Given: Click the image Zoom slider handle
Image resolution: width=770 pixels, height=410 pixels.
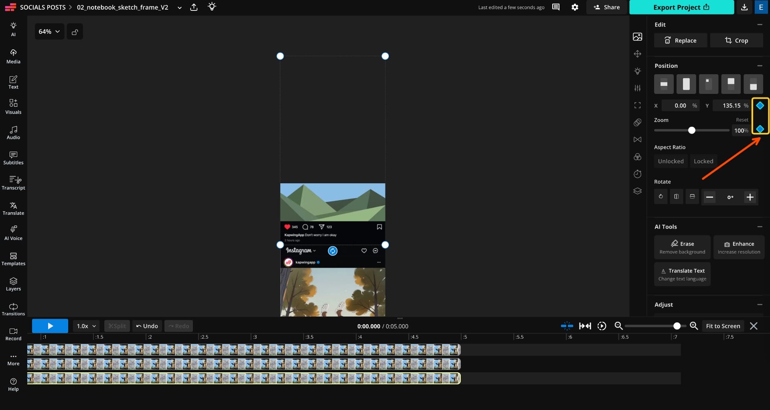Looking at the screenshot, I should (x=691, y=130).
